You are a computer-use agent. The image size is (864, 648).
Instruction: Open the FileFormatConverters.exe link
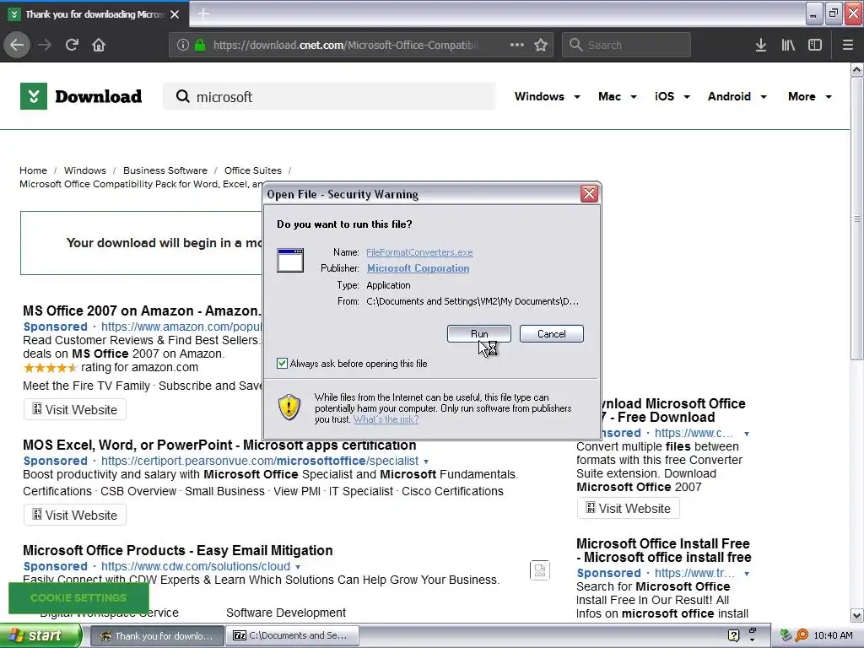point(419,251)
